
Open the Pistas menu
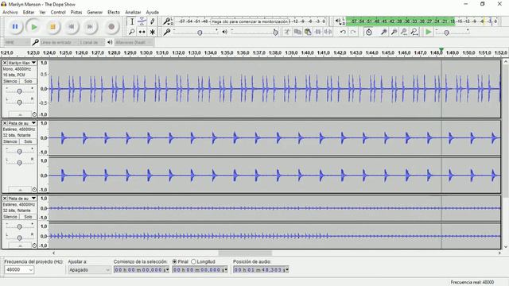pos(76,12)
